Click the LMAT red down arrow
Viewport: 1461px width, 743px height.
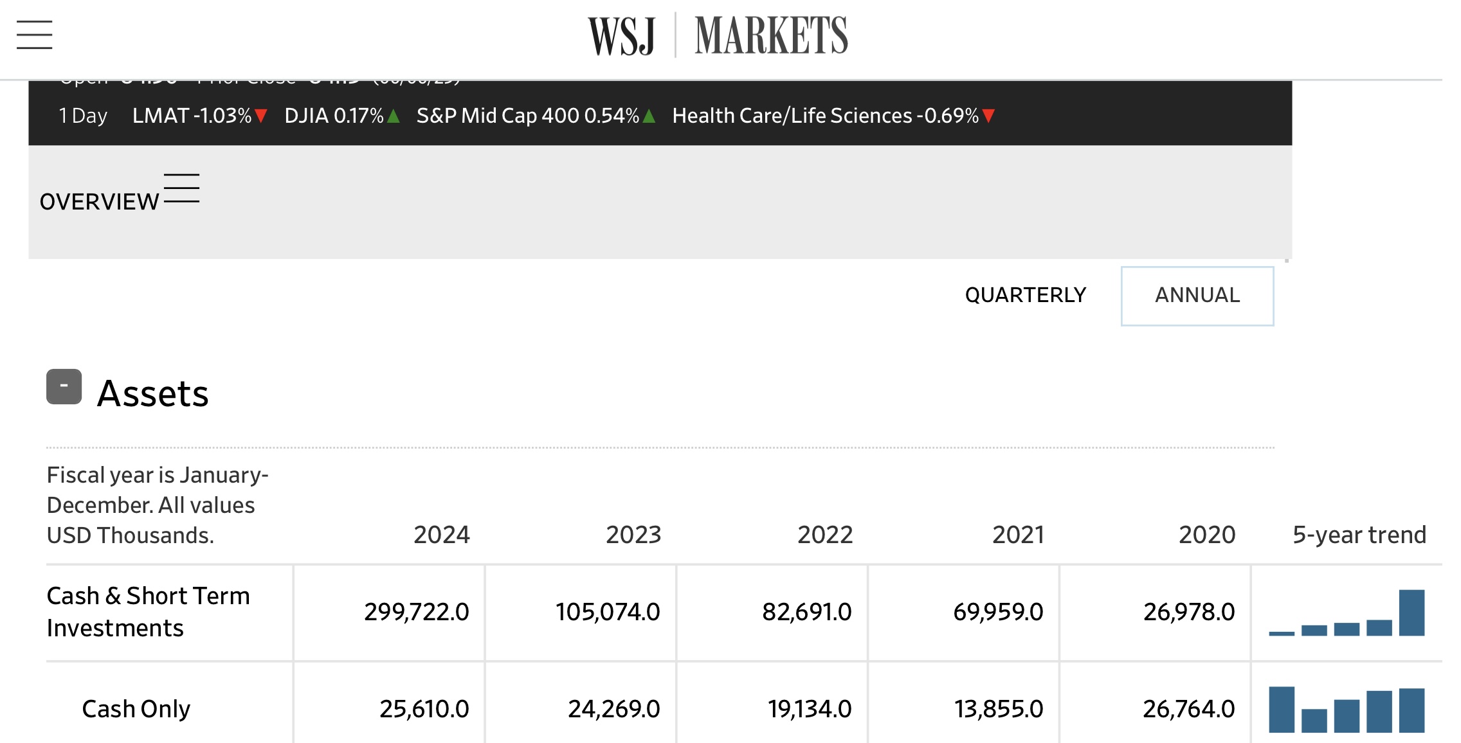[260, 116]
